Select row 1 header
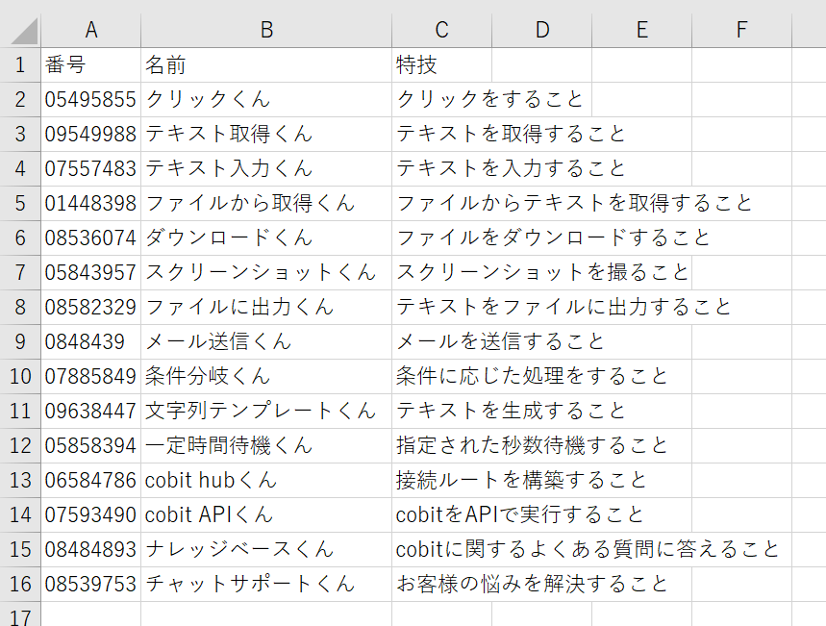Image resolution: width=826 pixels, height=626 pixels. (x=20, y=65)
